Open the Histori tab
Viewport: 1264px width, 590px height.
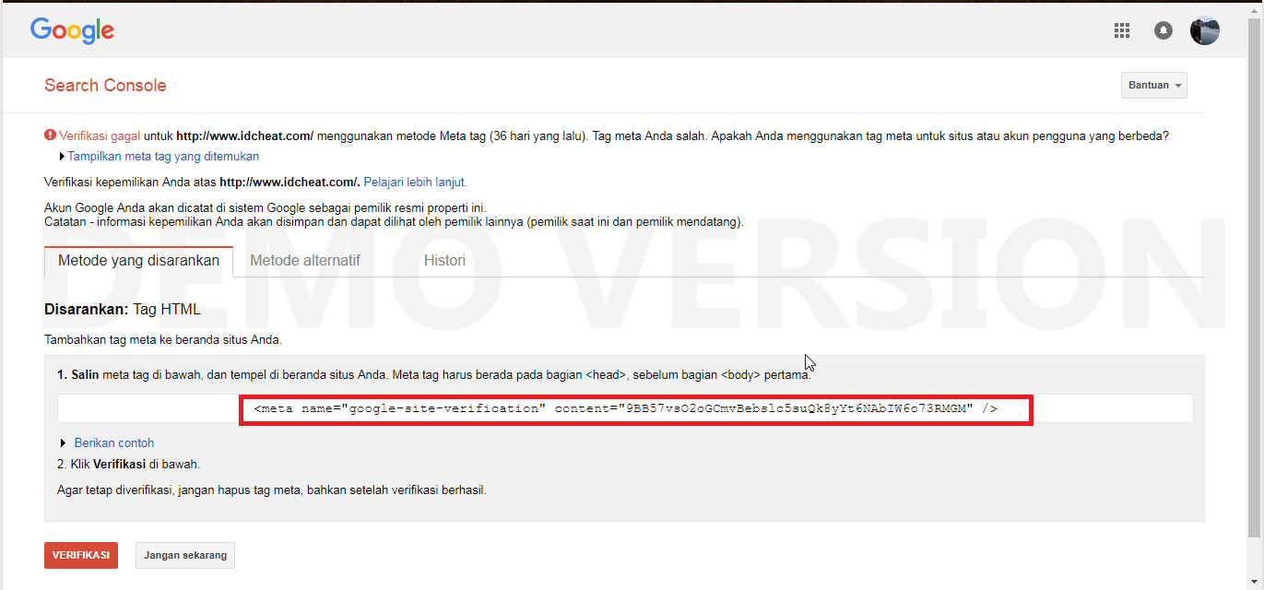click(444, 261)
